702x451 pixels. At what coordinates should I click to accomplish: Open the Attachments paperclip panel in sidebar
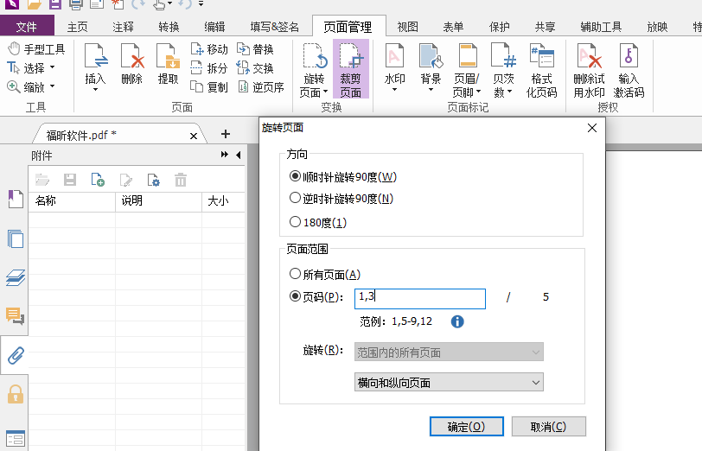click(x=16, y=355)
